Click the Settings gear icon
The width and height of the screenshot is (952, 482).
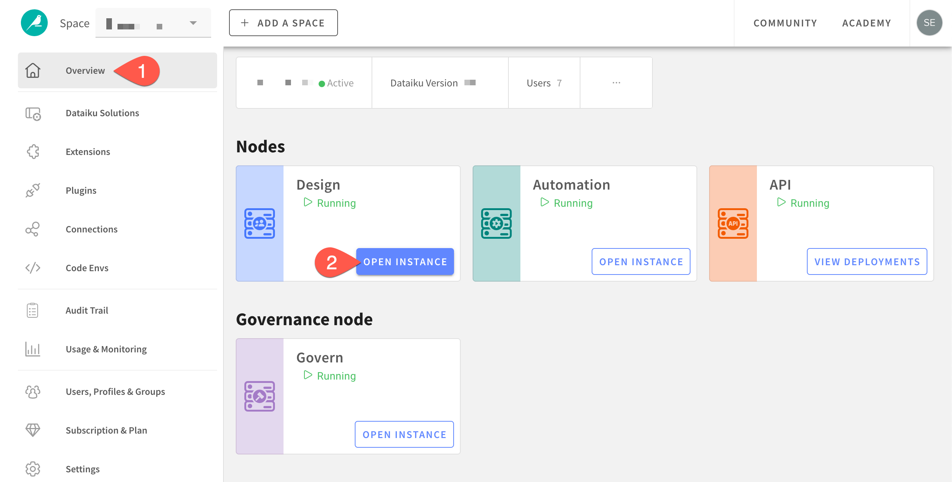pyautogui.click(x=33, y=469)
